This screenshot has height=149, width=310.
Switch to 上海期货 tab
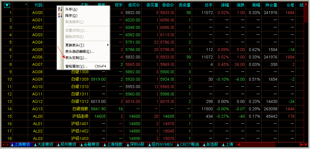21,145
